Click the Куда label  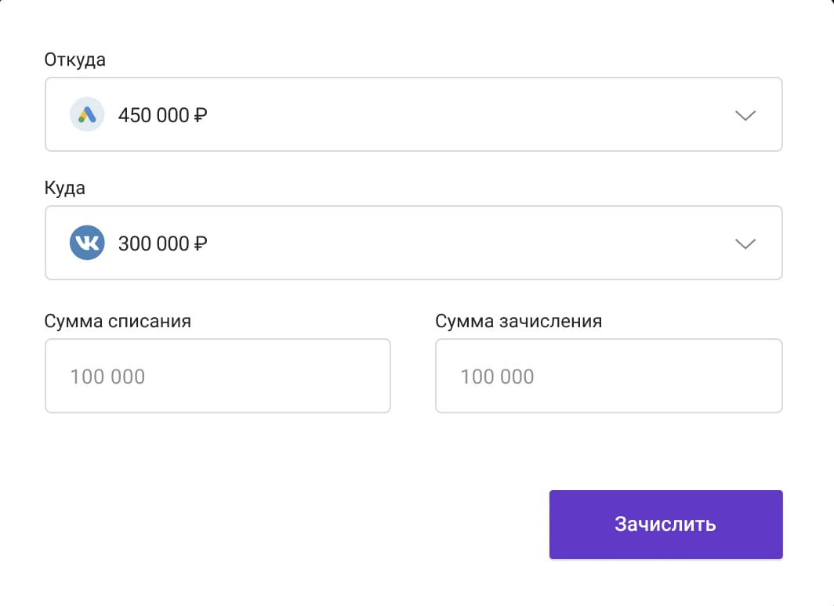(64, 187)
